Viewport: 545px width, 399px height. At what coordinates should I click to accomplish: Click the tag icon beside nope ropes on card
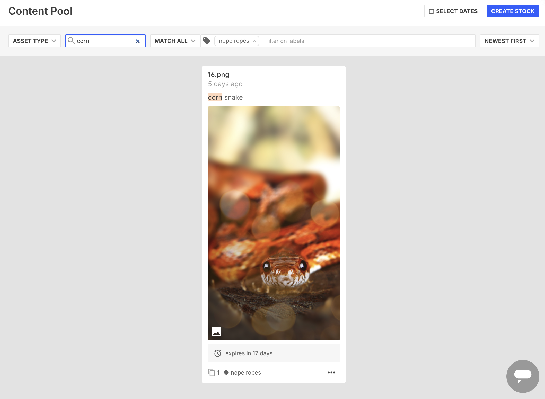[x=226, y=373]
